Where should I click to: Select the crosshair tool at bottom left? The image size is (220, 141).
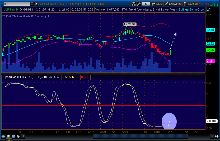click(3, 136)
